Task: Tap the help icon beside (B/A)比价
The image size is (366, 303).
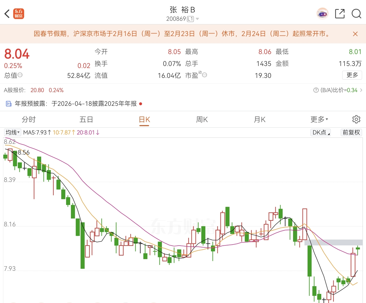Action: (x=316, y=90)
